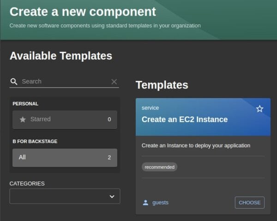Star the Create an EC2 Instance template
277x221 pixels.
tap(259, 109)
